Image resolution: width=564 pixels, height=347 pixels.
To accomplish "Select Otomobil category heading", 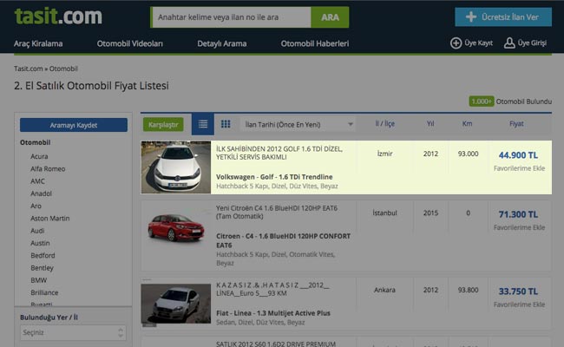I will point(35,142).
